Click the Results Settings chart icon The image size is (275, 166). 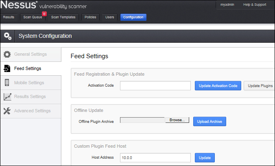click(7, 97)
